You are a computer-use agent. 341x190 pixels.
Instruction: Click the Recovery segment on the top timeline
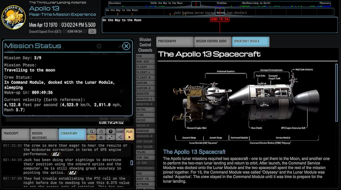pos(325,3)
